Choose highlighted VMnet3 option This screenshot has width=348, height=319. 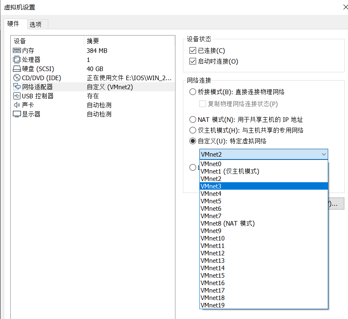pos(264,186)
